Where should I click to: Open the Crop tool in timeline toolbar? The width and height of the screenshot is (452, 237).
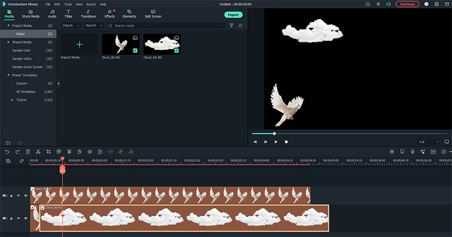[x=49, y=152]
